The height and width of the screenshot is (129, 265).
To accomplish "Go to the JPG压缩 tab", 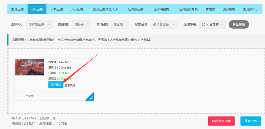I will point(77,9).
